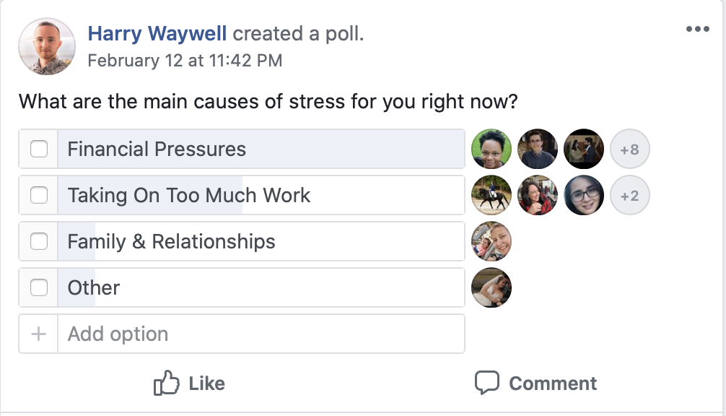The image size is (726, 416).
Task: Enable the Other option checkbox
Action: (39, 287)
